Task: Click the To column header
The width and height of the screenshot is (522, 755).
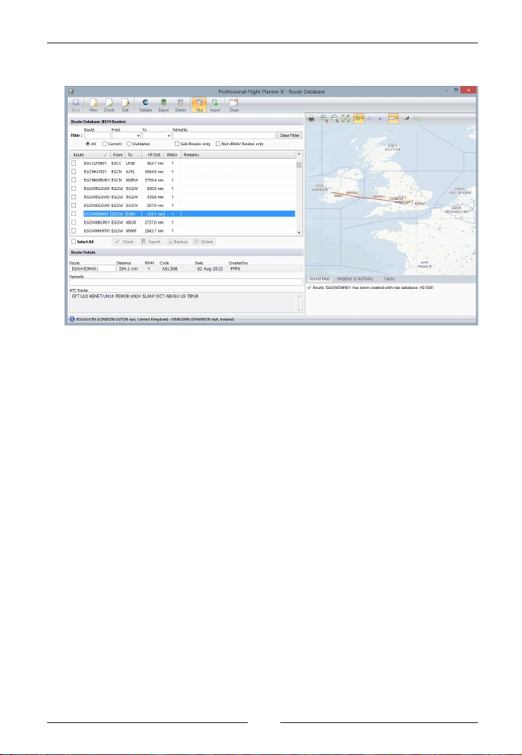Action: pos(132,155)
